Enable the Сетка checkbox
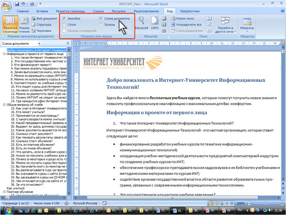This screenshot has width=286, height=215. coord(64,25)
